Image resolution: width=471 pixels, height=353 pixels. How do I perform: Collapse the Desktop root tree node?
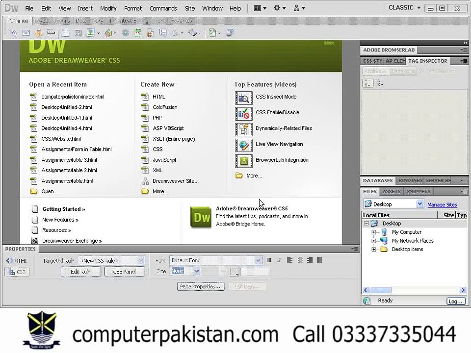pyautogui.click(x=366, y=224)
